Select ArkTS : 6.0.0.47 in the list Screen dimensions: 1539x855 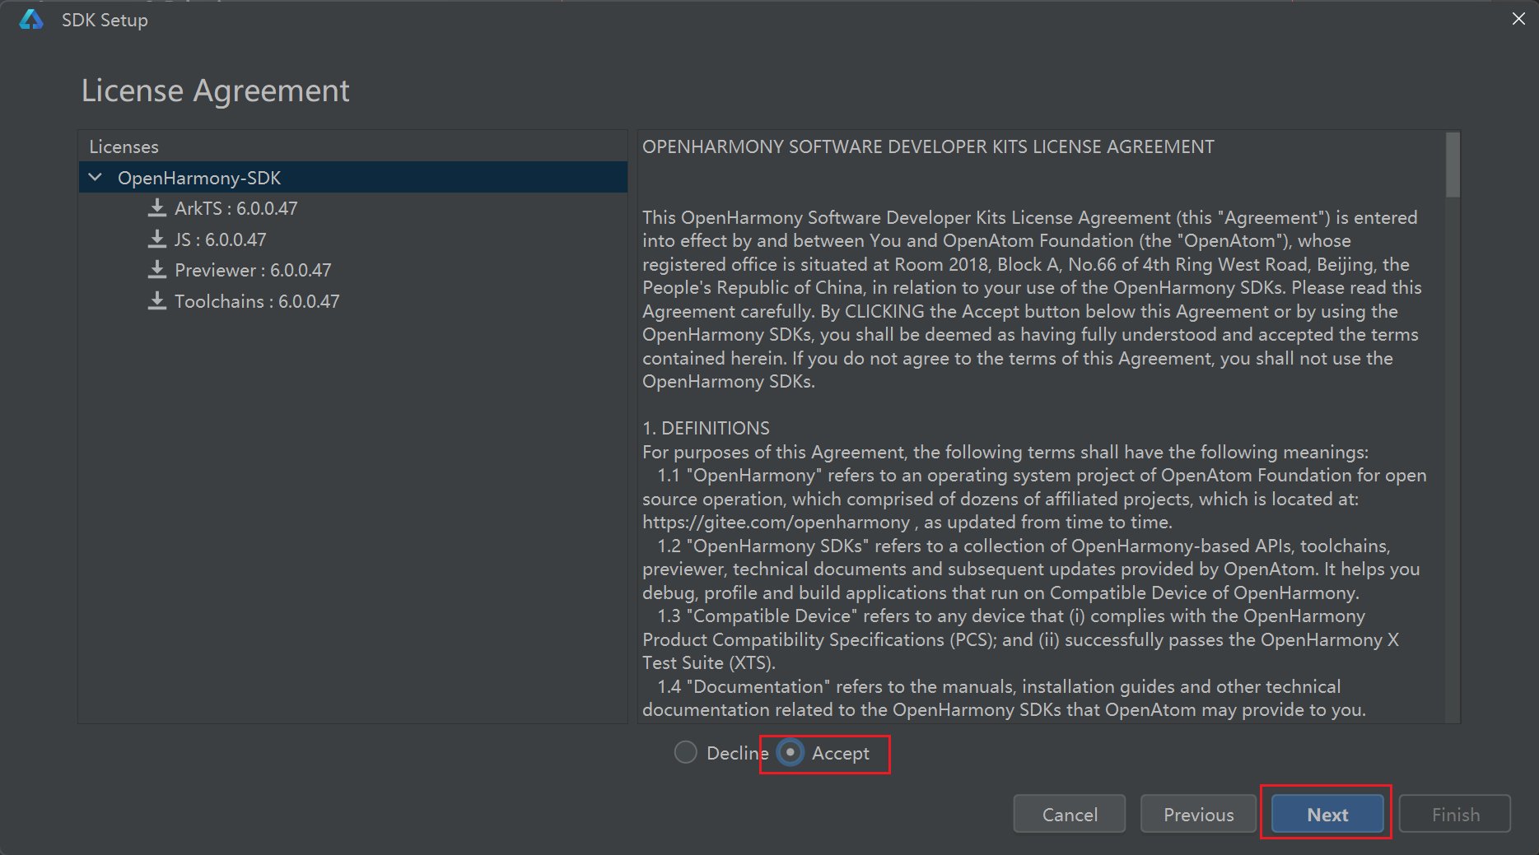click(x=236, y=208)
